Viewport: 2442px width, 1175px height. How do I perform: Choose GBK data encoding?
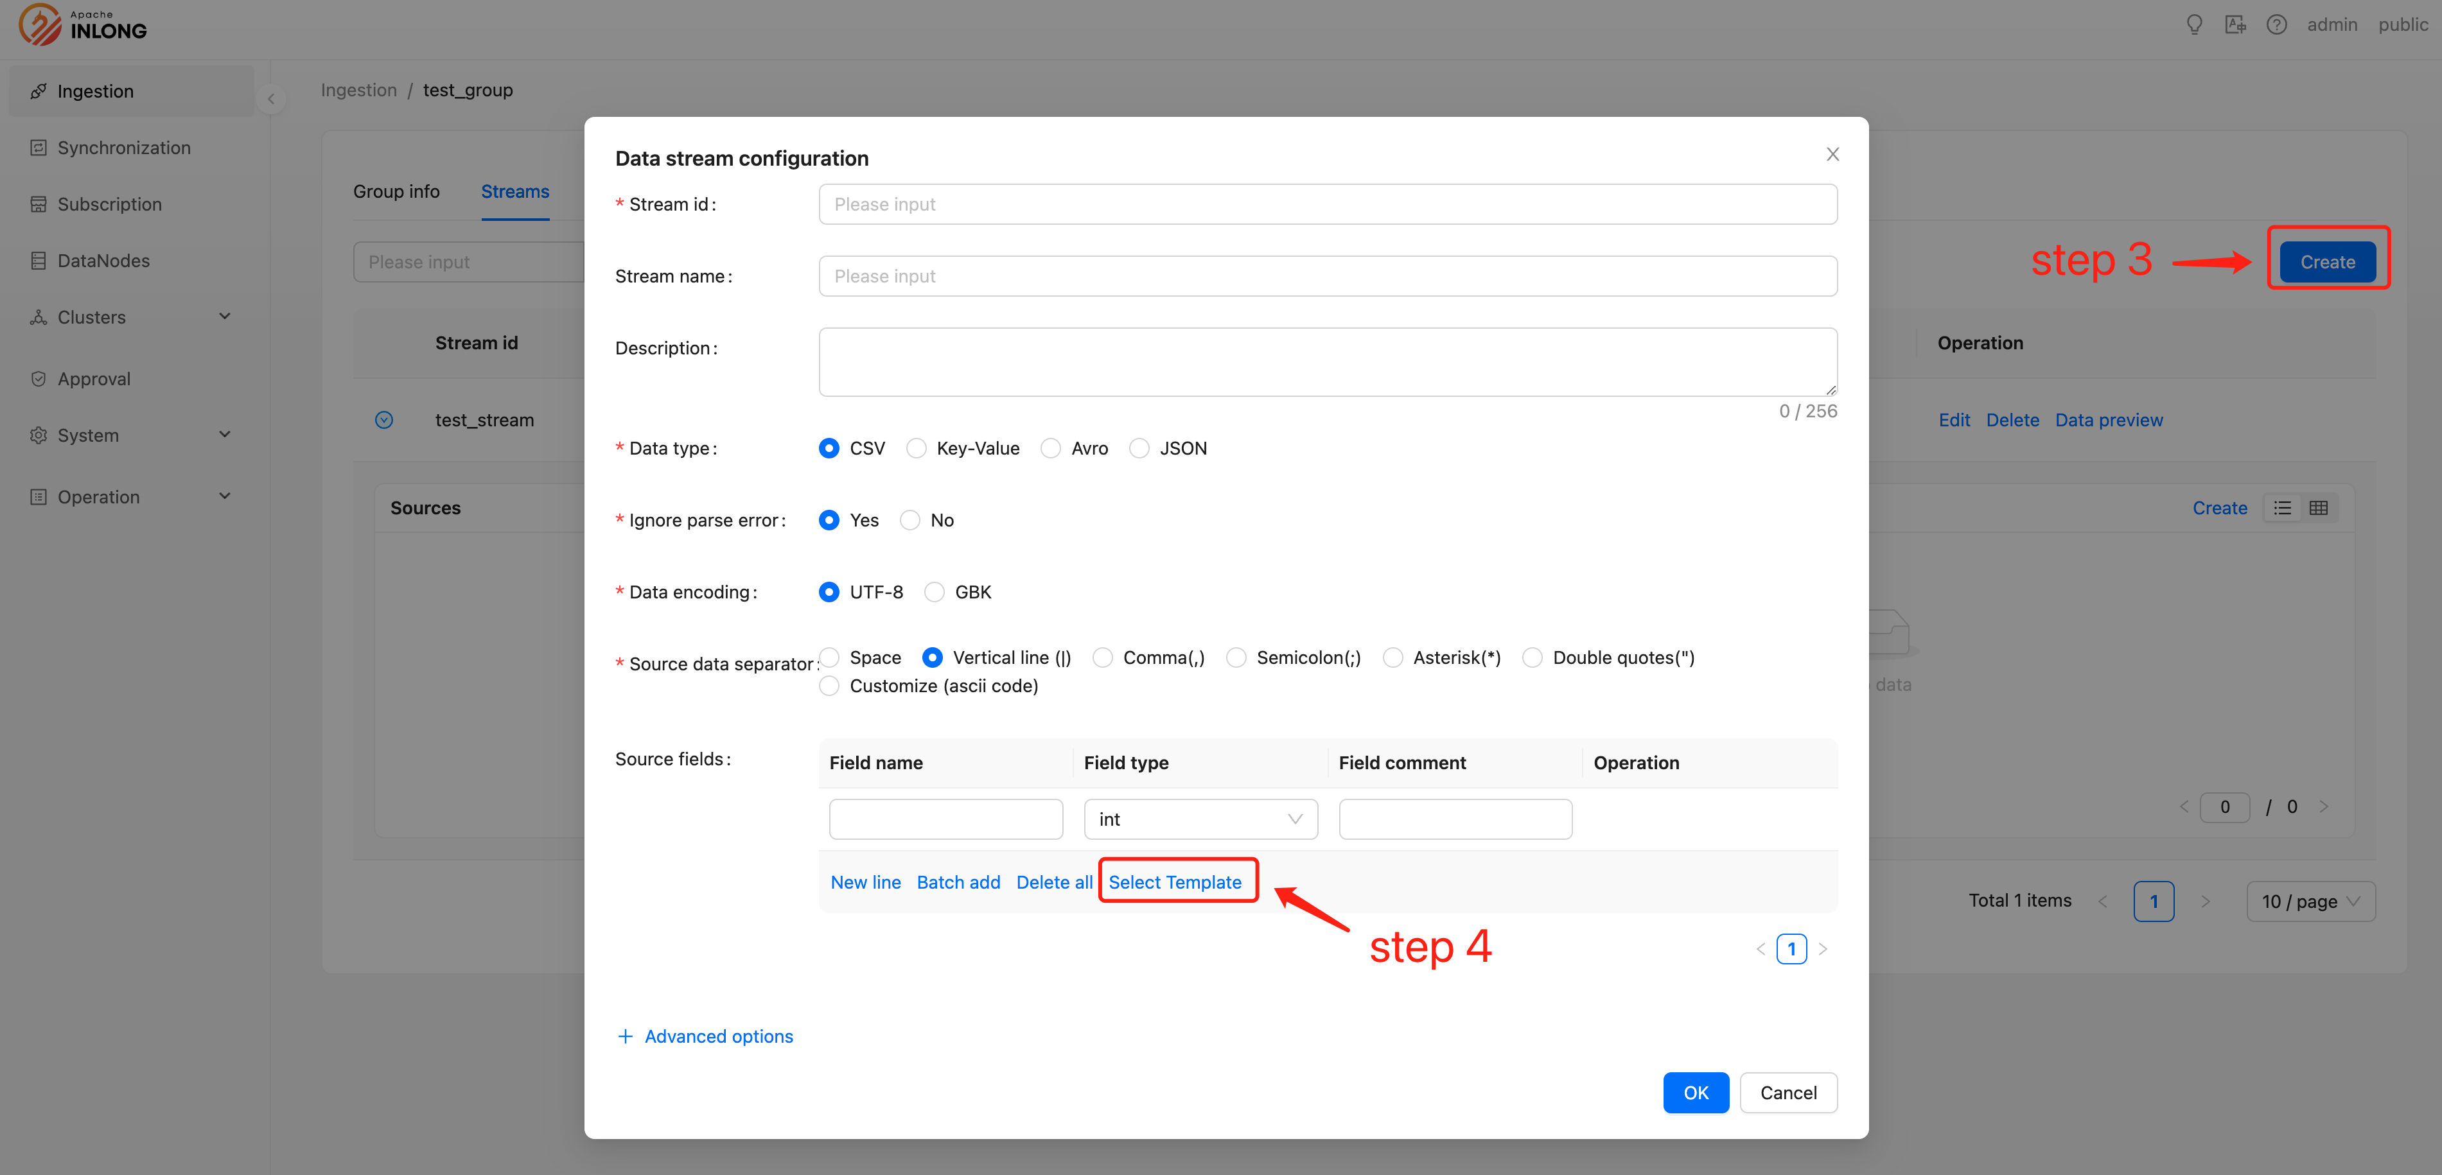[935, 592]
